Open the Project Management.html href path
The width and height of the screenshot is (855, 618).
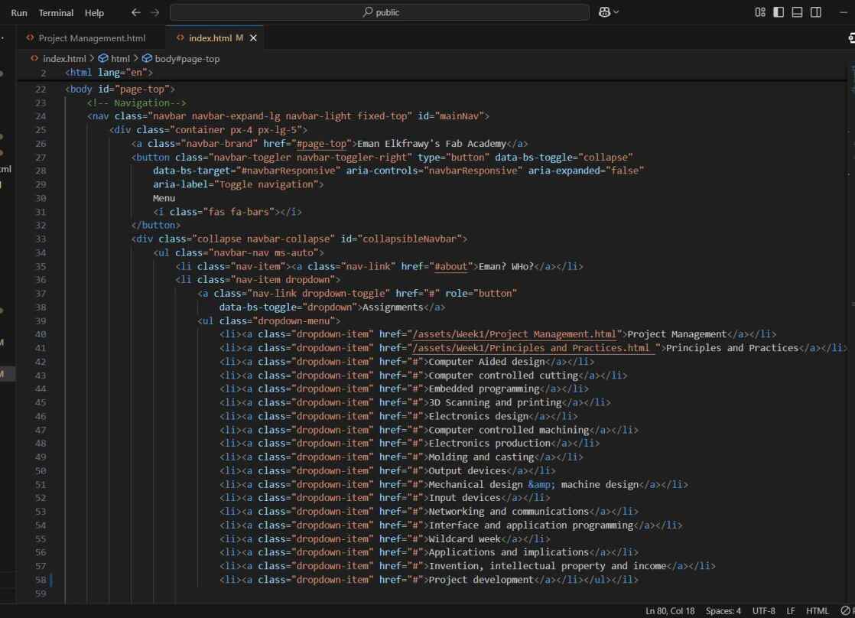515,334
